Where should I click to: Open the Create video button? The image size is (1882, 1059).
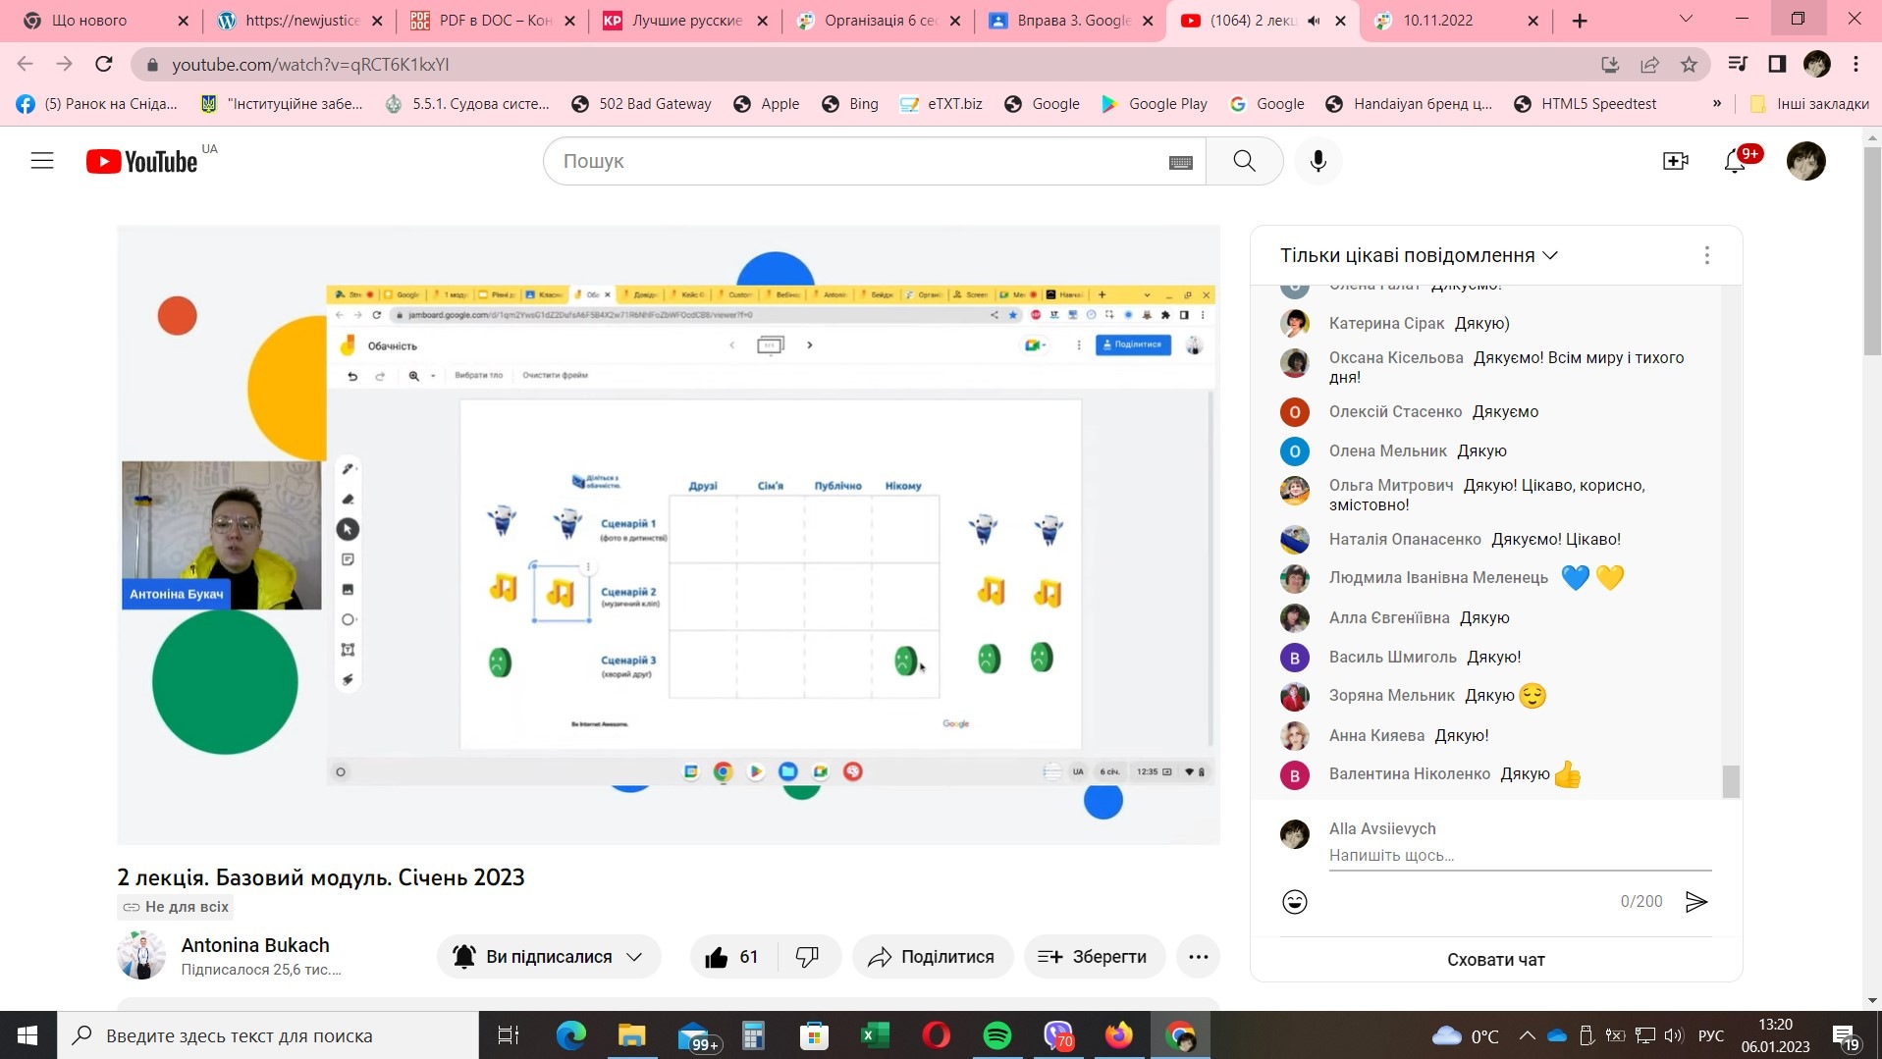1675,161
